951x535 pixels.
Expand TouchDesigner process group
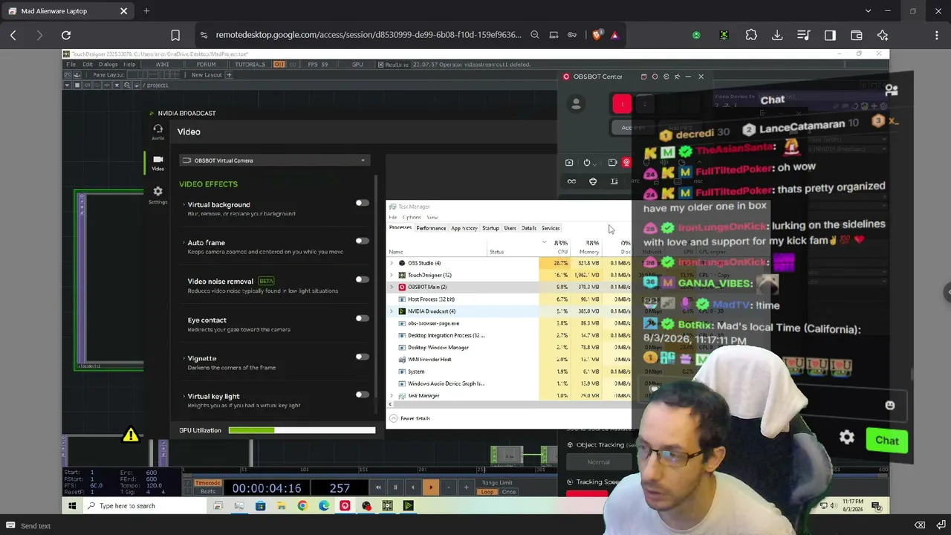click(x=392, y=275)
